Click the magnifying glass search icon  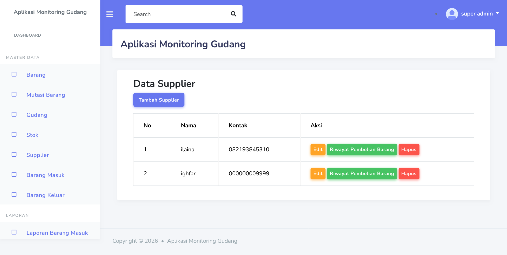click(233, 14)
